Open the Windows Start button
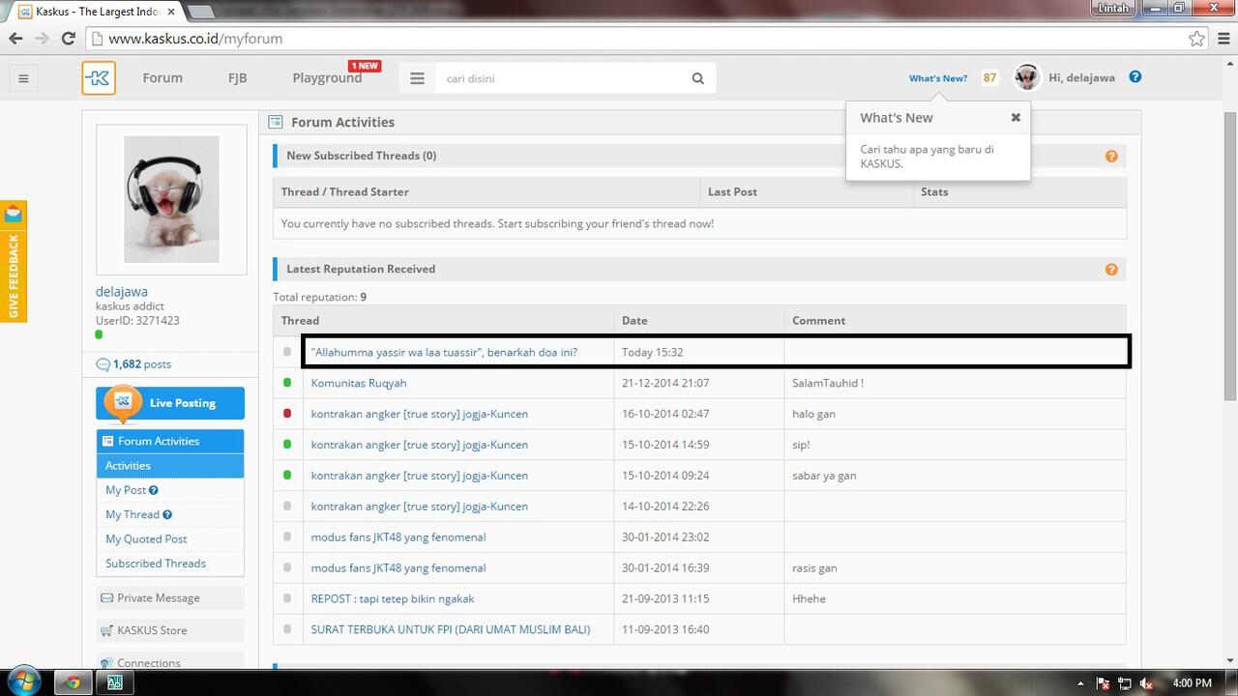This screenshot has width=1238, height=696. click(23, 682)
